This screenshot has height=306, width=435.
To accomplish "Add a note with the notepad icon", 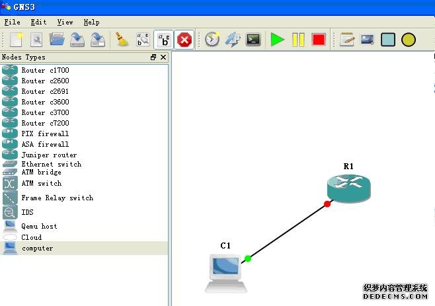I will click(x=347, y=40).
